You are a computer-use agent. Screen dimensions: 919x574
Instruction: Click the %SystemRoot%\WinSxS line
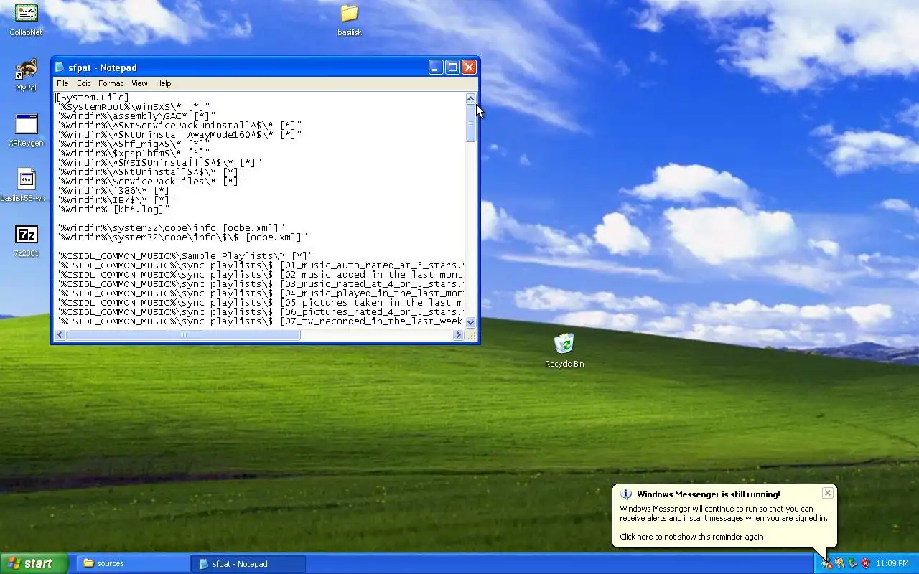tap(133, 107)
